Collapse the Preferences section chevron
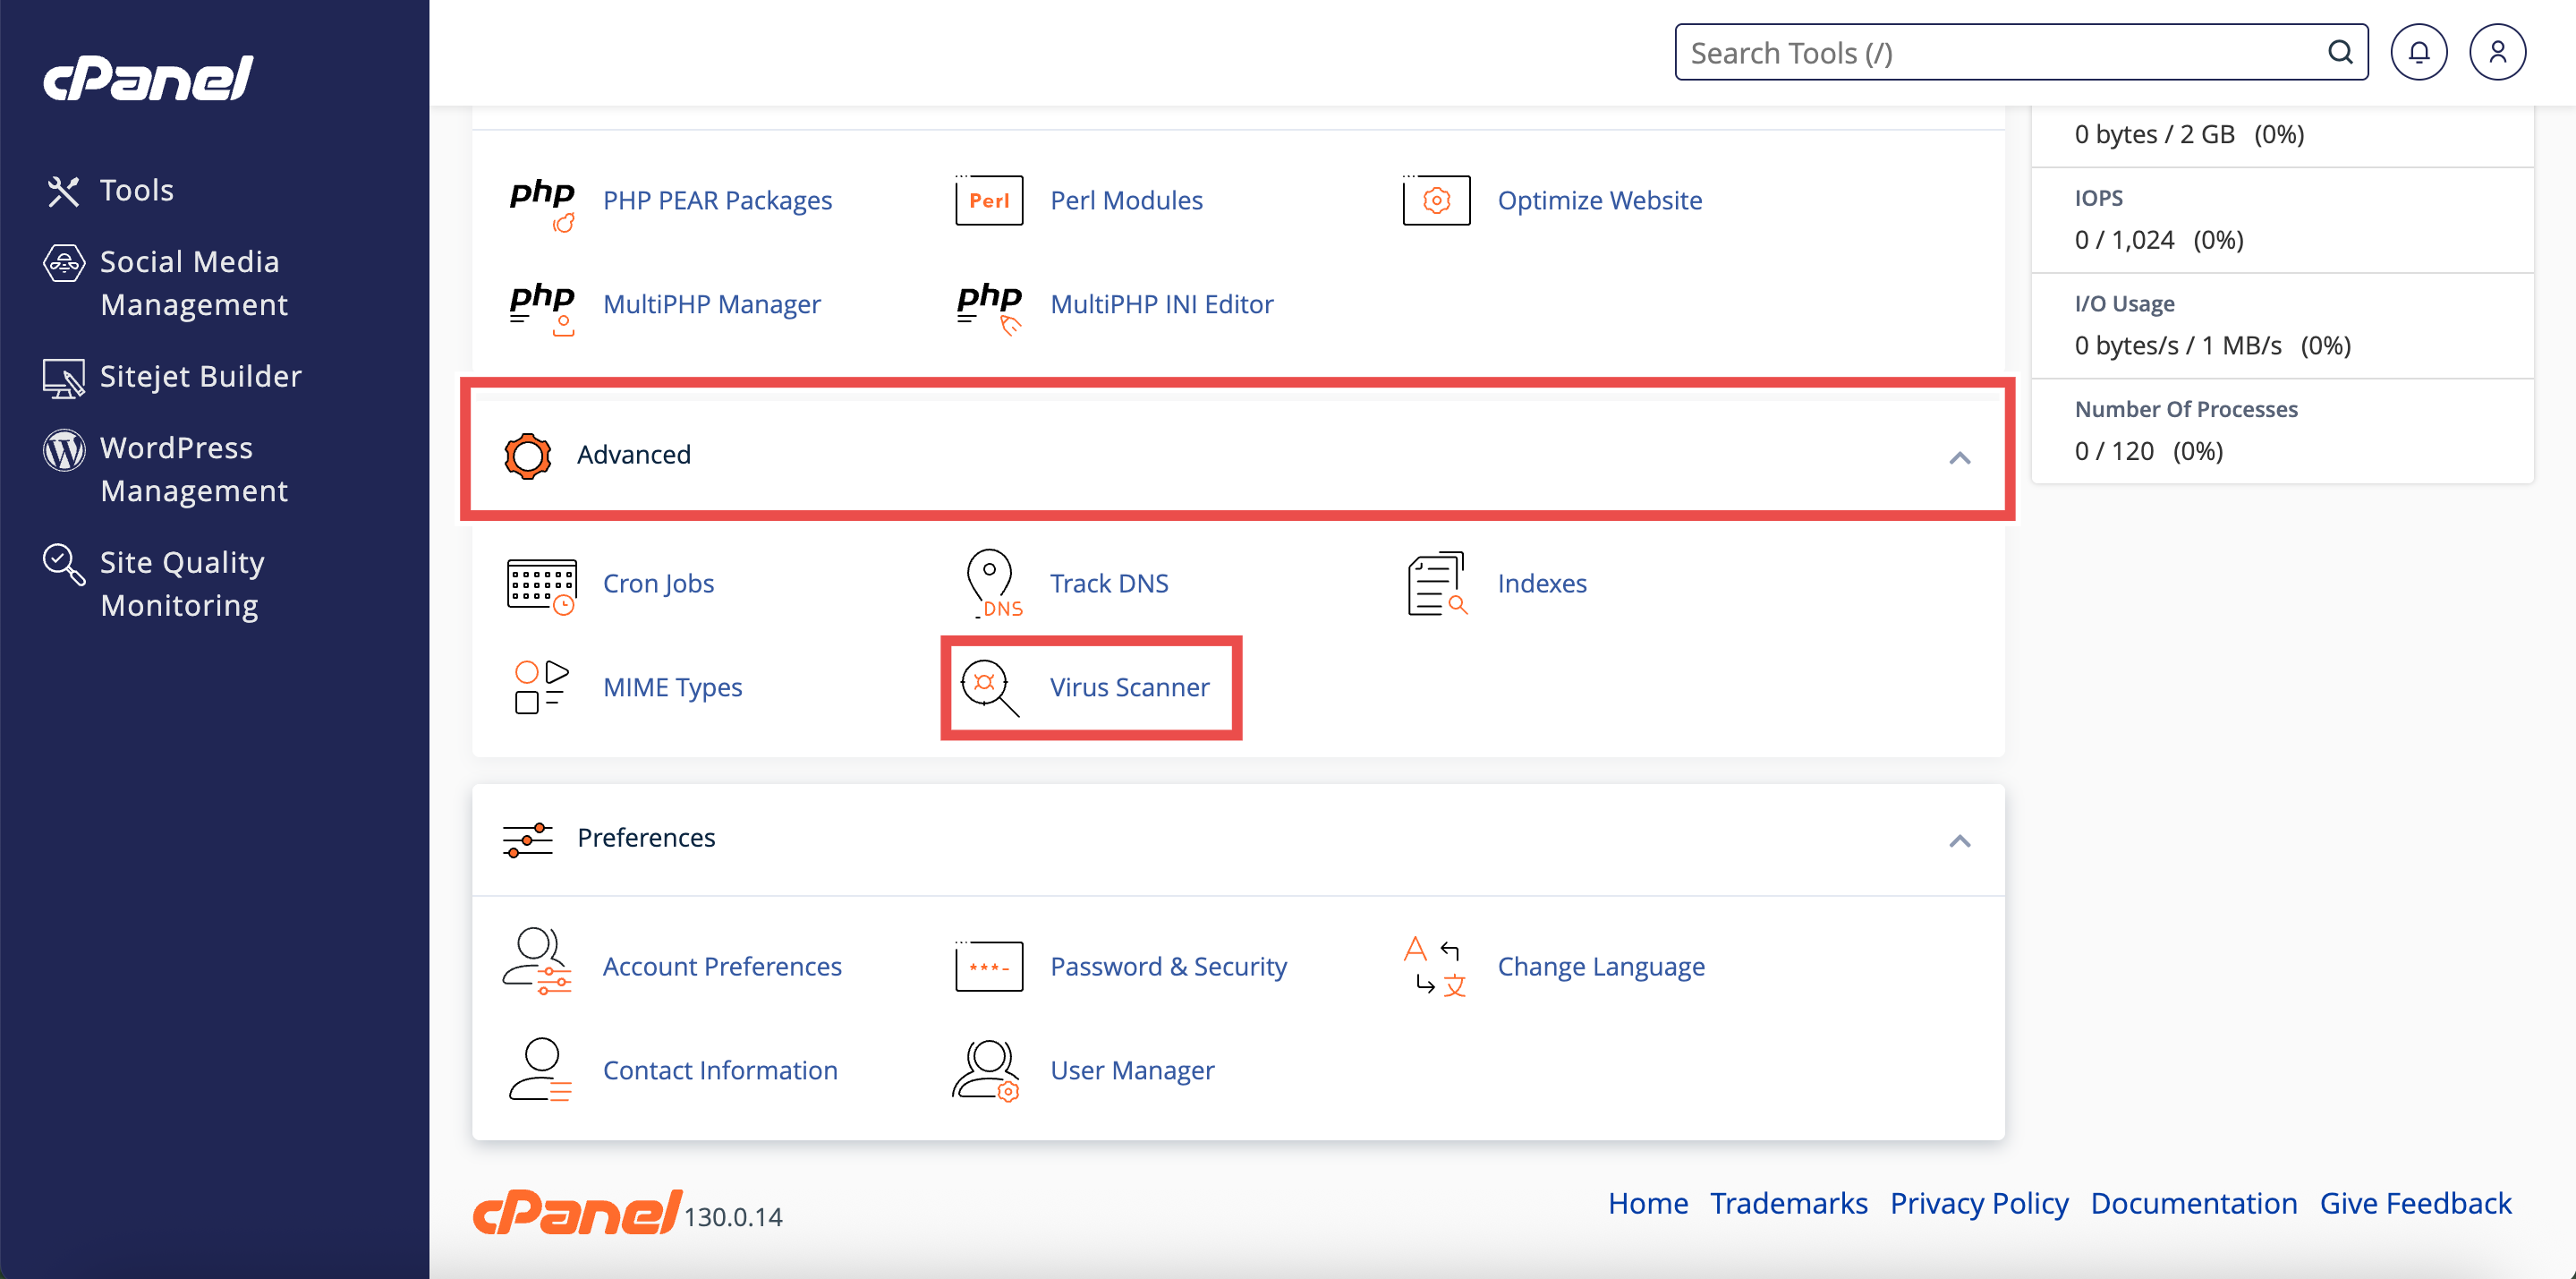Image resolution: width=2576 pixels, height=1279 pixels. click(x=1959, y=841)
